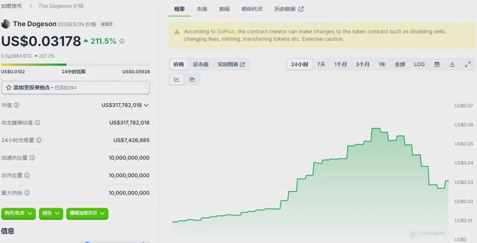Image resolution: width=477 pixels, height=243 pixels.
Task: Select the 新闻 tab
Action: point(224,9)
